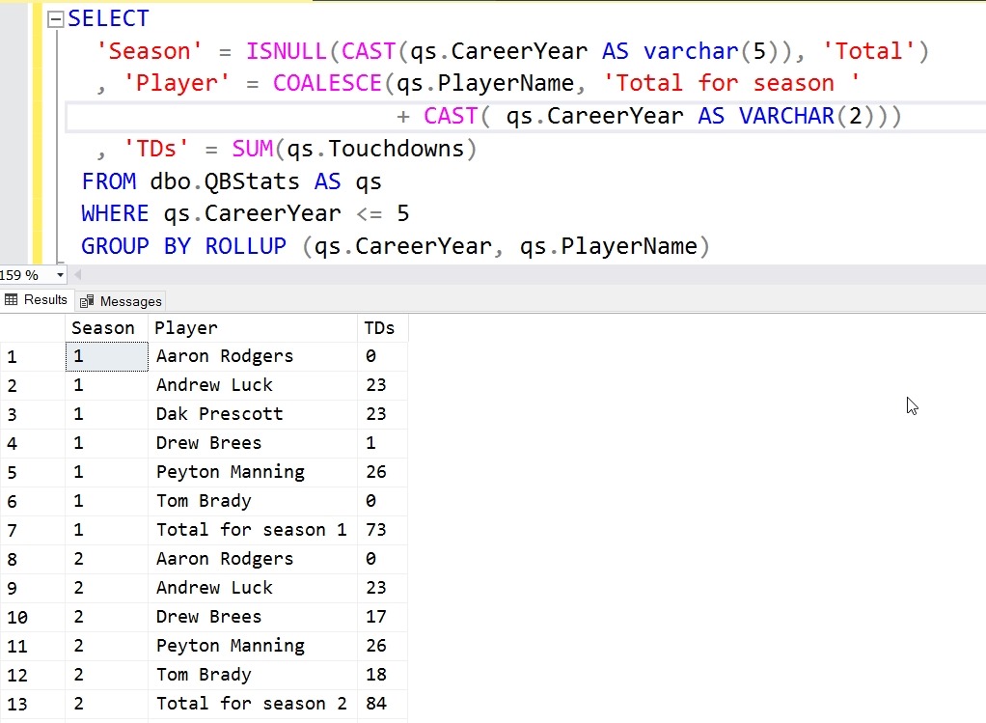Image resolution: width=986 pixels, height=723 pixels.
Task: Open the 159 % zoom dropdown
Action: (60, 275)
